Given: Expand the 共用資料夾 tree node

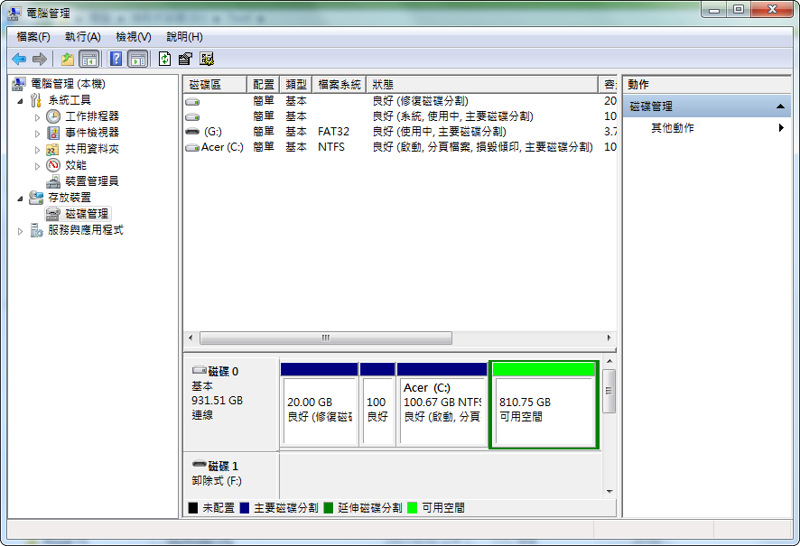Looking at the screenshot, I should (37, 150).
